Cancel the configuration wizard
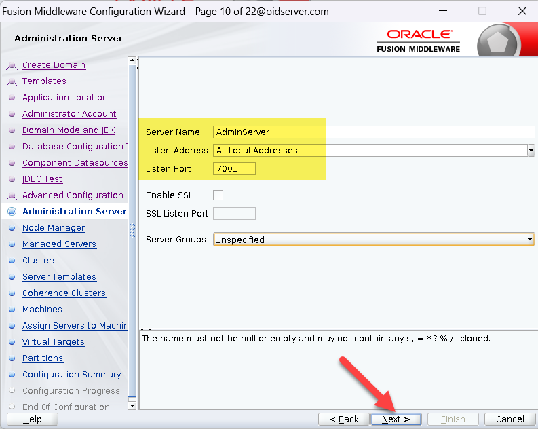The image size is (538, 429). point(510,419)
